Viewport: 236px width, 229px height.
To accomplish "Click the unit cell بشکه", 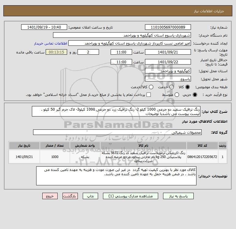I will coord(85,157).
